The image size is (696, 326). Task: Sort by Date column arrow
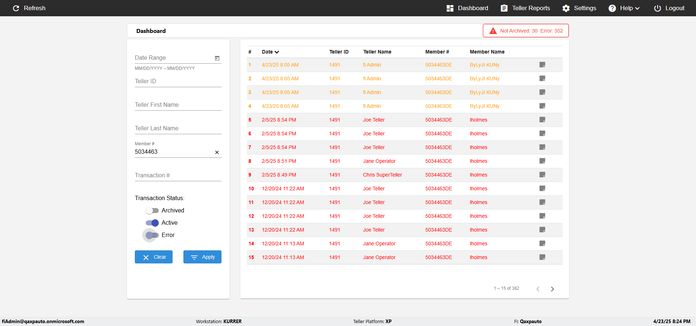pos(277,52)
